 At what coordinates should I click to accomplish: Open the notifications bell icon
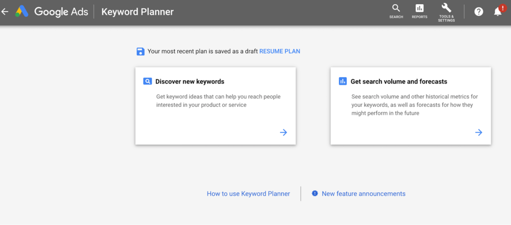[498, 12]
